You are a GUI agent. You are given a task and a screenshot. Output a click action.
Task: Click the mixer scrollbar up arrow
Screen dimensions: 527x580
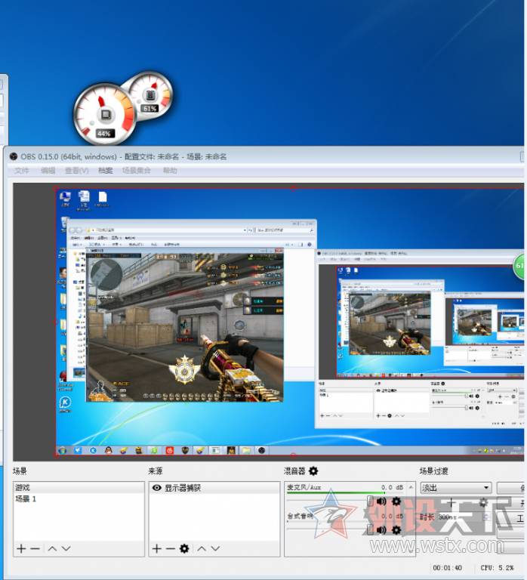click(x=411, y=487)
